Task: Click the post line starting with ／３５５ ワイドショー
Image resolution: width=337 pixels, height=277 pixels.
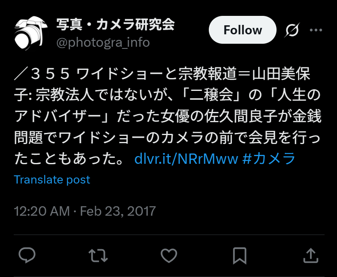Action: (162, 74)
